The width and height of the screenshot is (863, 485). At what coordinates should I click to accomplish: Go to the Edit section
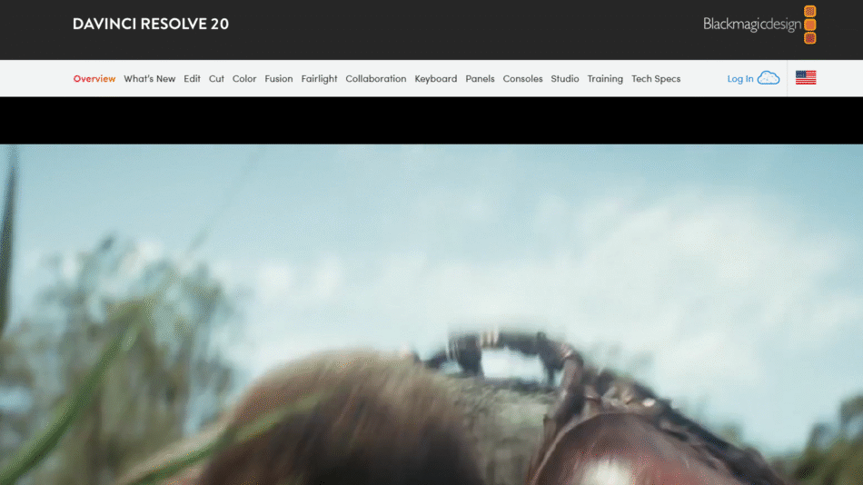[x=192, y=79]
